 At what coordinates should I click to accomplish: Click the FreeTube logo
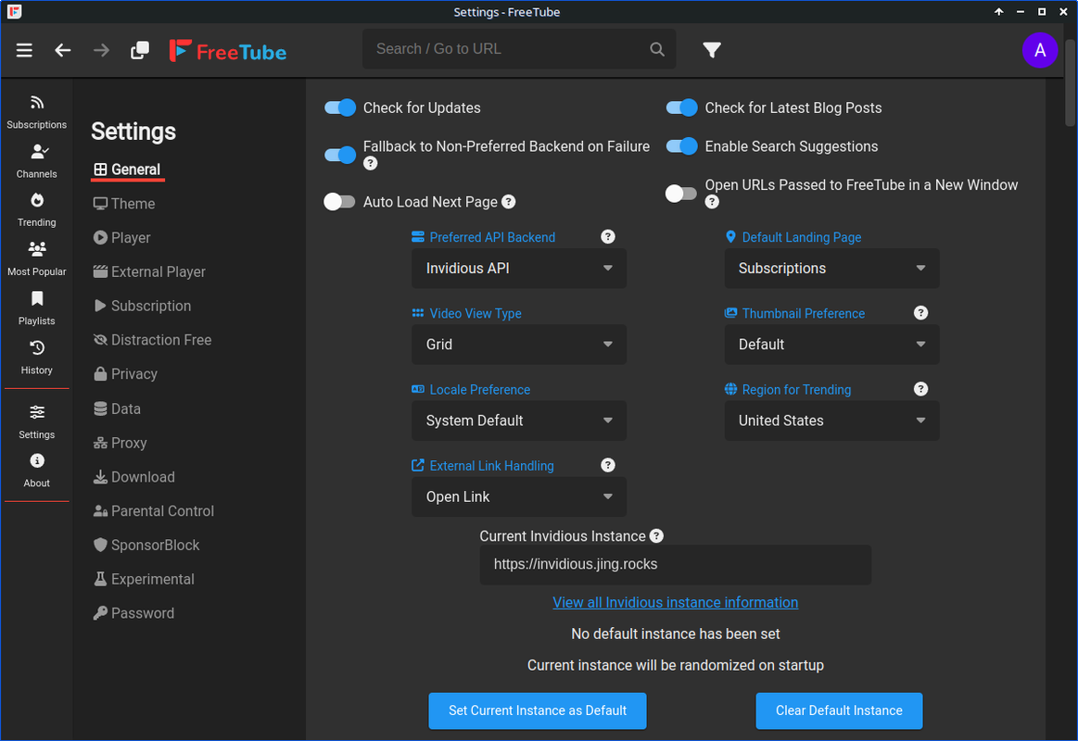click(228, 52)
